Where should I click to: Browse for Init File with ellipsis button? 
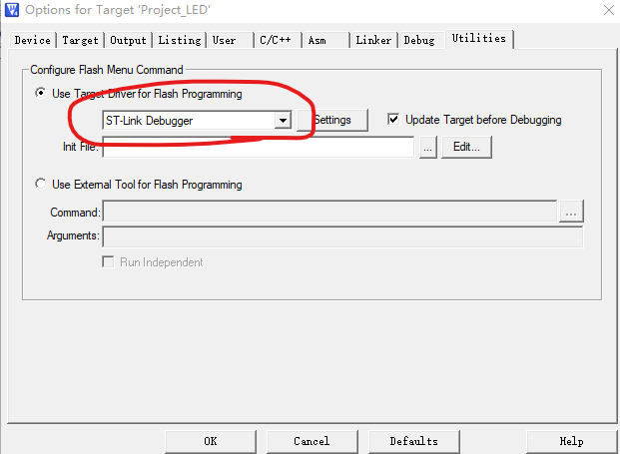428,148
